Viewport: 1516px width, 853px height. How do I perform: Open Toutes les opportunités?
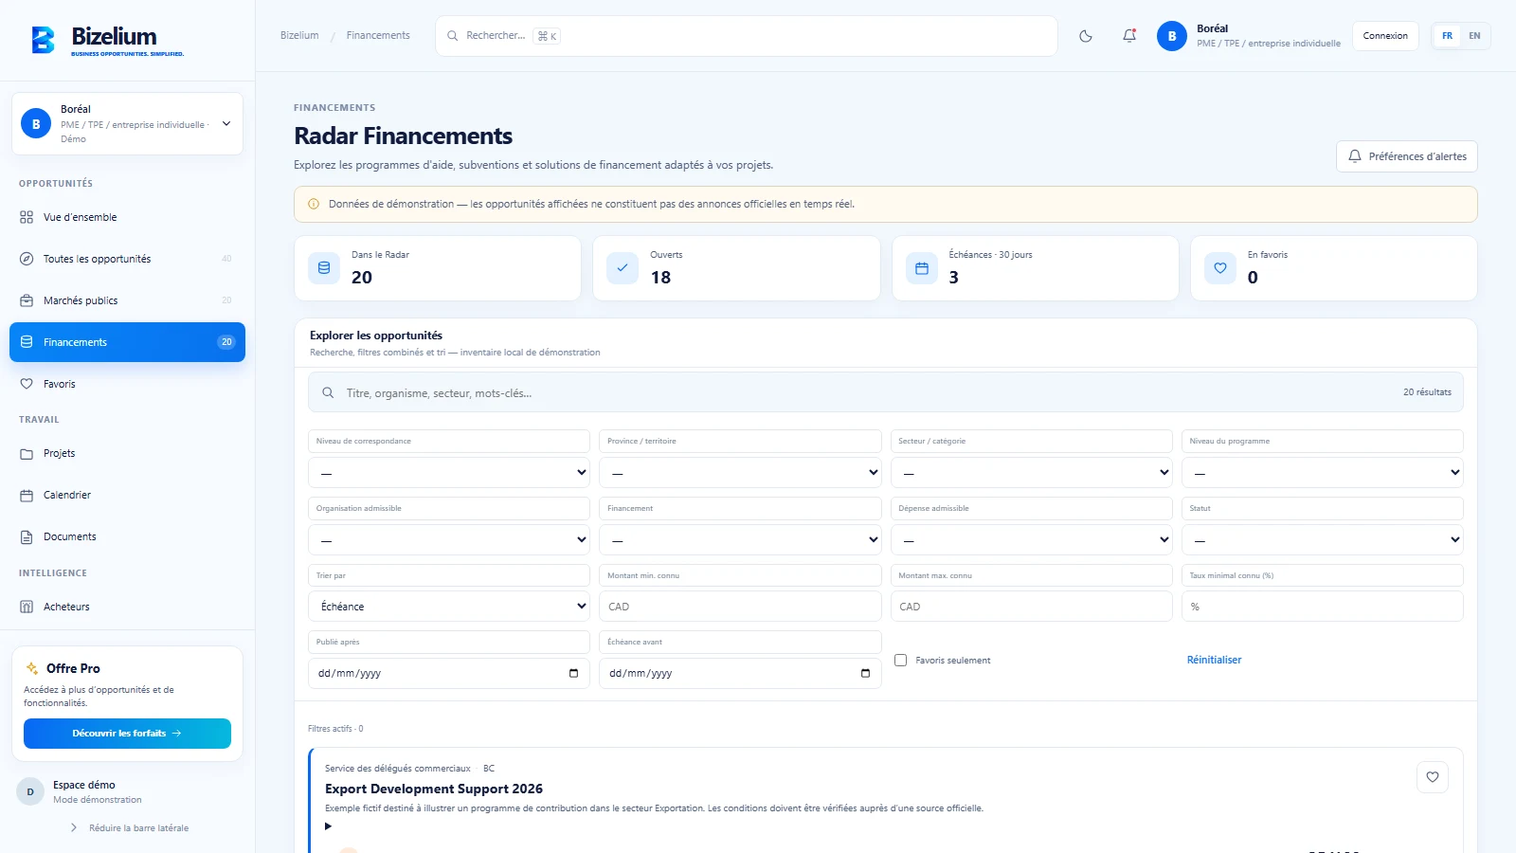pyautogui.click(x=127, y=259)
